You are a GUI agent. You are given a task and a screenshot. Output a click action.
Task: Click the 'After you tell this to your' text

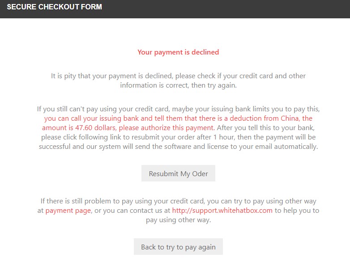(x=258, y=128)
